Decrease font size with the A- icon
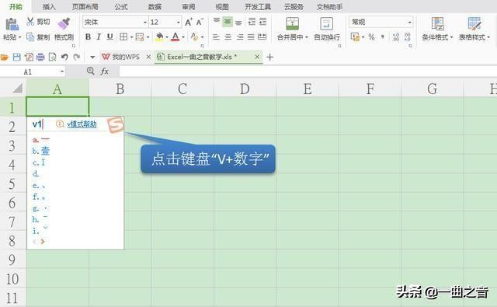 [200, 22]
